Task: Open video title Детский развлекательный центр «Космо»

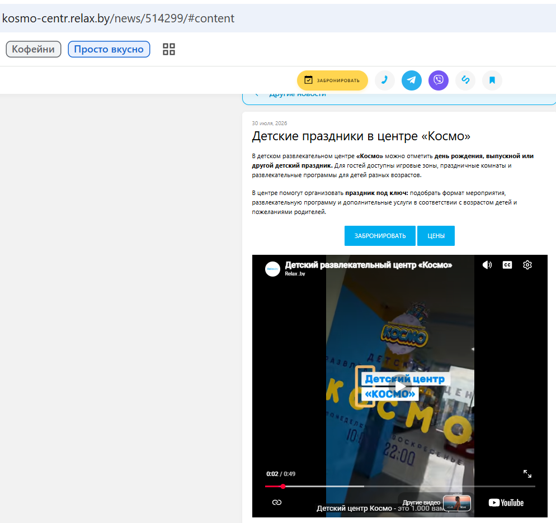Action: coord(369,265)
